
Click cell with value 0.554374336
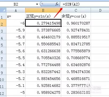76,71
